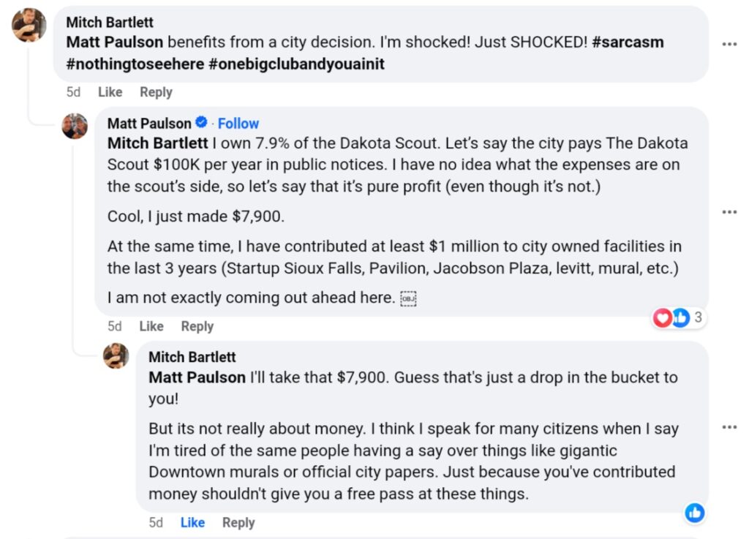Screen dimensions: 749x539
Task: Open Mitch Bartlett's avatar on nested reply
Action: [116, 355]
